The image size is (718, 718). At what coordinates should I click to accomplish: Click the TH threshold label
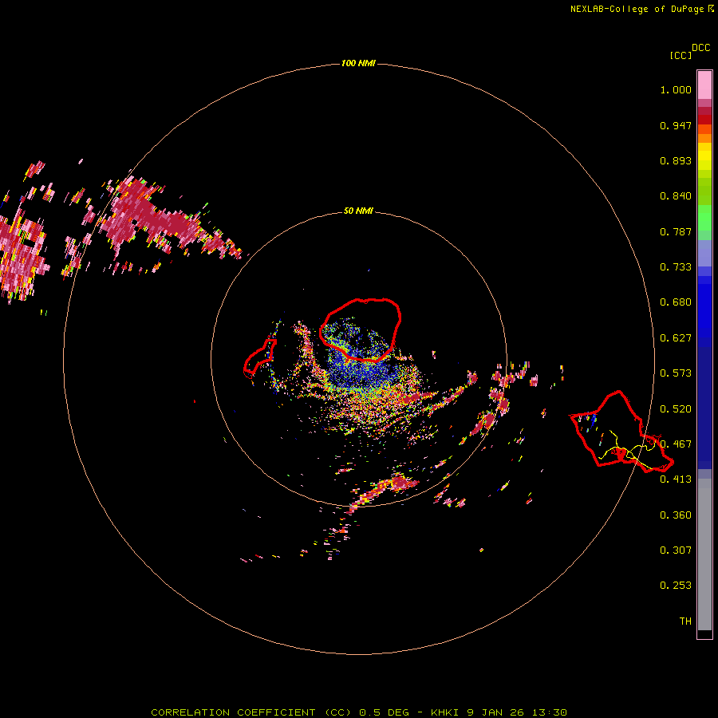[685, 621]
